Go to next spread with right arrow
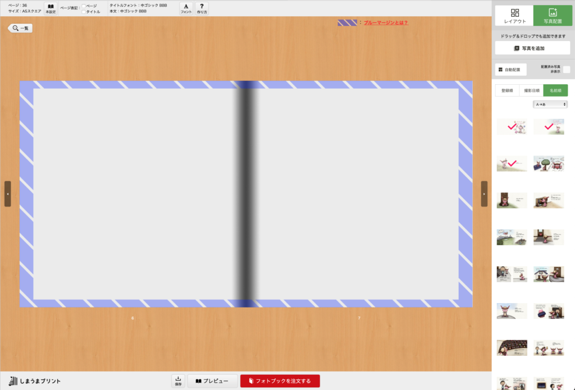 (484, 194)
